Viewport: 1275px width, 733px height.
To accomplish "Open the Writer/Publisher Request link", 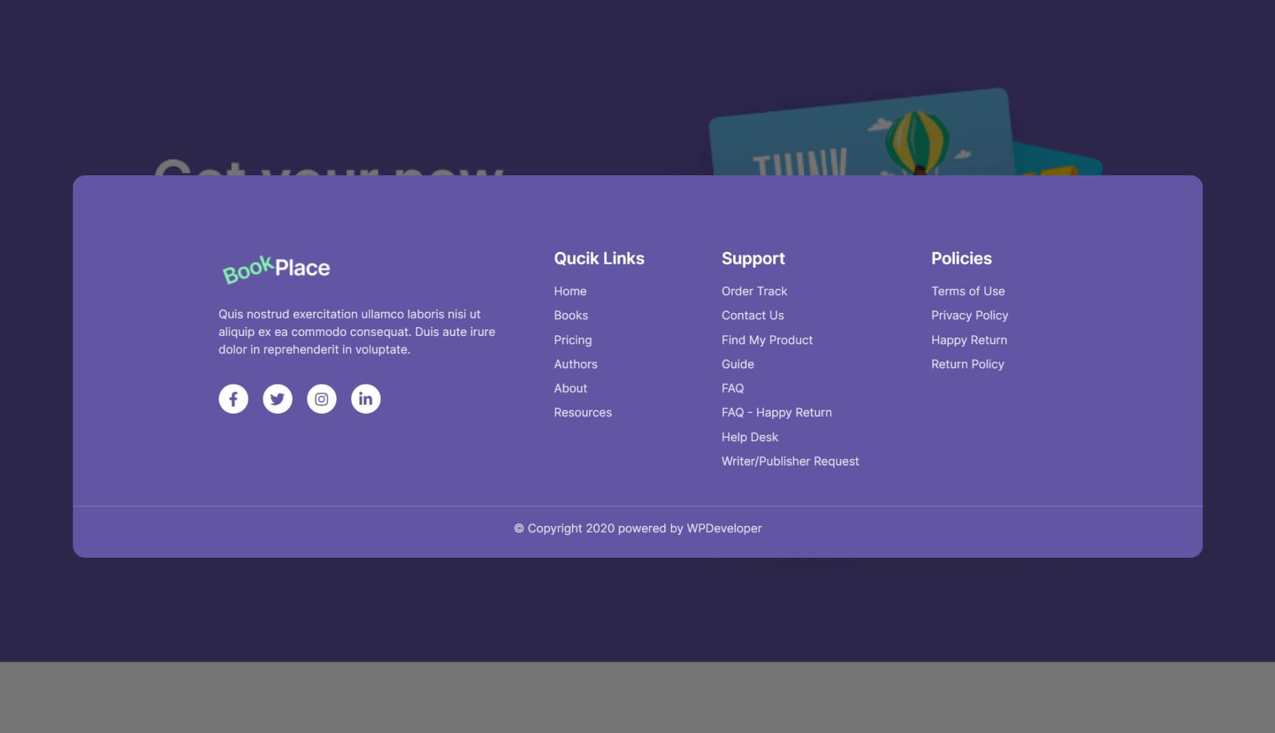I will (790, 461).
